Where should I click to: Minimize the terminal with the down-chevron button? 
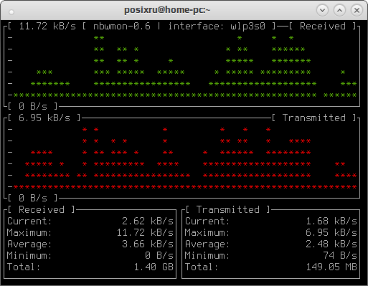[x=322, y=11]
